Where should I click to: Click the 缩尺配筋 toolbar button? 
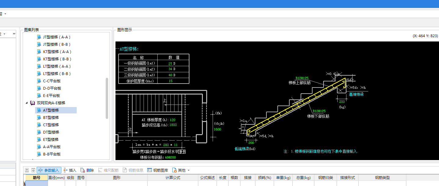point(108,170)
